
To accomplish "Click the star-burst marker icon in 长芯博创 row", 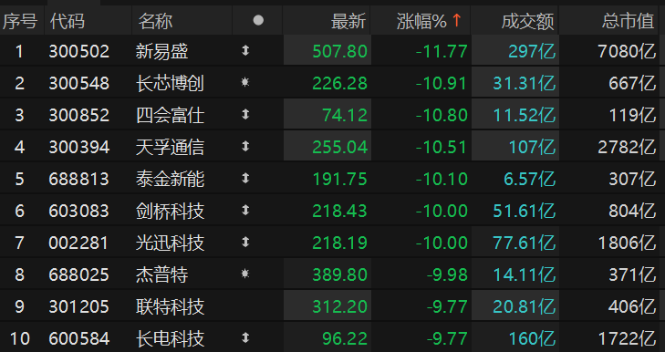I will (x=245, y=82).
